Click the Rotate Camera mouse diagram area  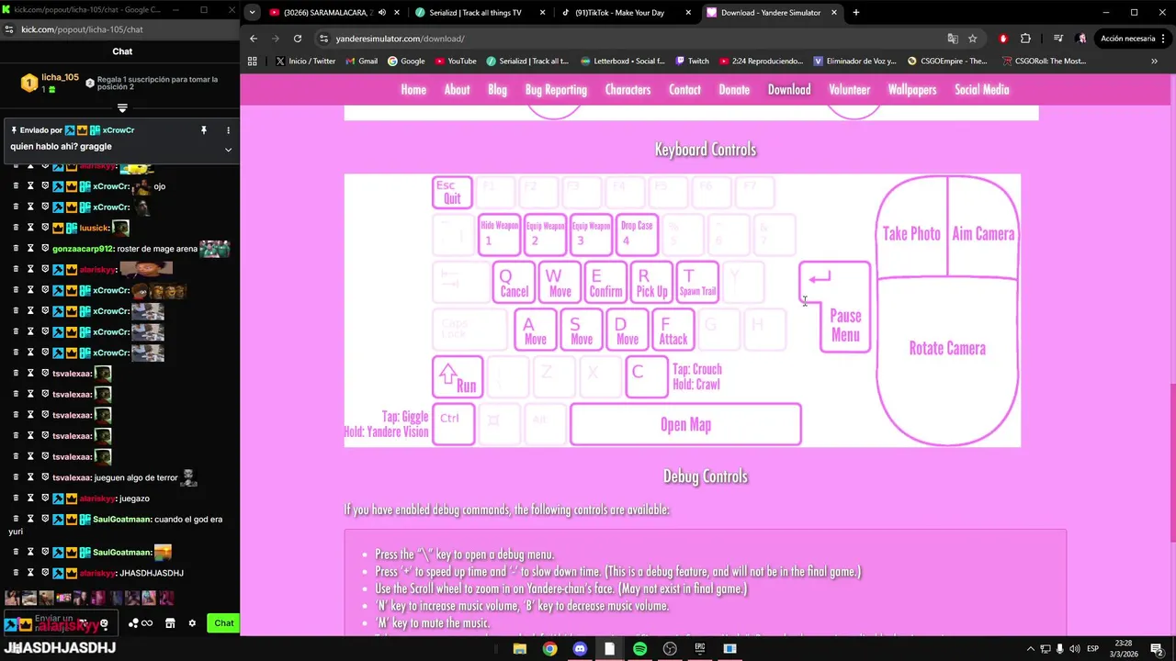coord(947,349)
